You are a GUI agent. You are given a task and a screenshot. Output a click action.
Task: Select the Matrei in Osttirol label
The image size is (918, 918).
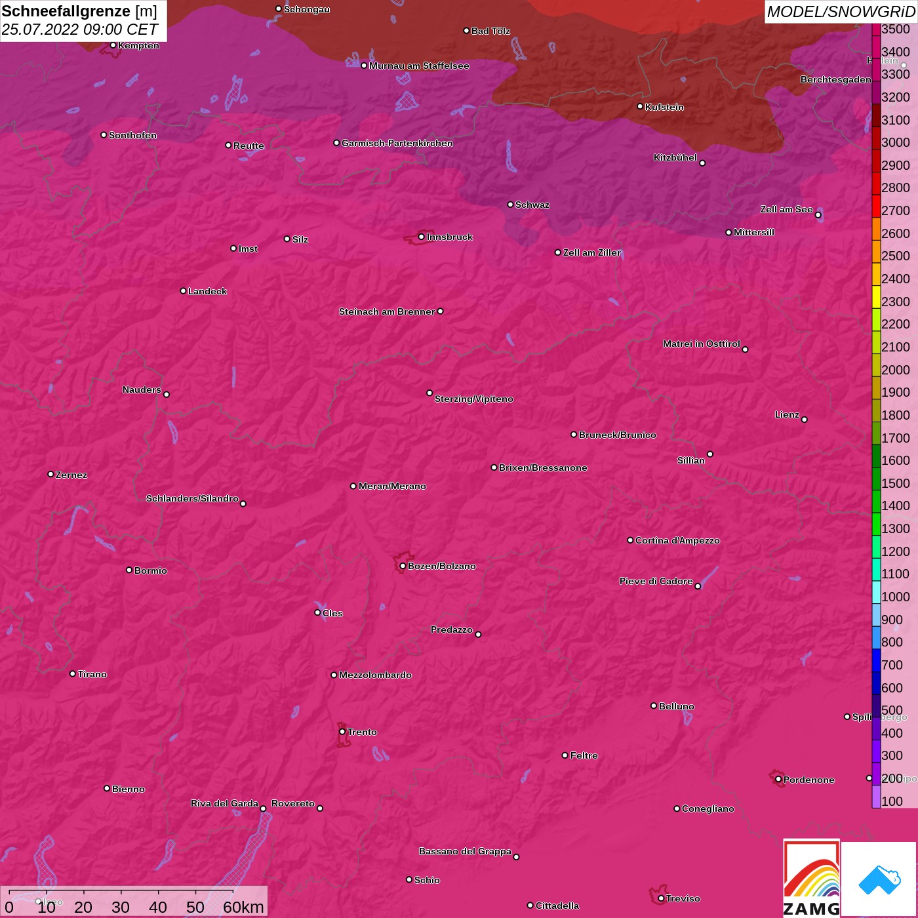pyautogui.click(x=702, y=344)
